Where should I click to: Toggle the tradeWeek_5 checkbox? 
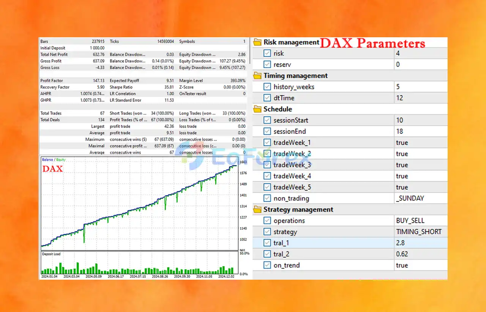pyautogui.click(x=267, y=187)
